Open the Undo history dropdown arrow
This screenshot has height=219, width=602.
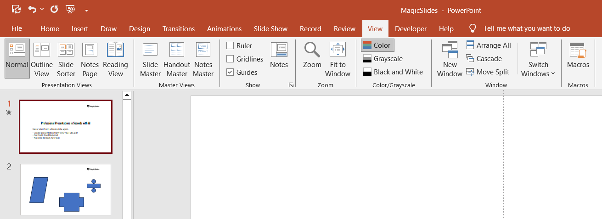(x=42, y=9)
